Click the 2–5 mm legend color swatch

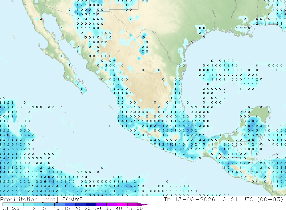tap(39, 204)
